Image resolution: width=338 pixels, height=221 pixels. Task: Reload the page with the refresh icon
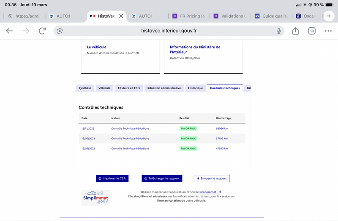42,31
